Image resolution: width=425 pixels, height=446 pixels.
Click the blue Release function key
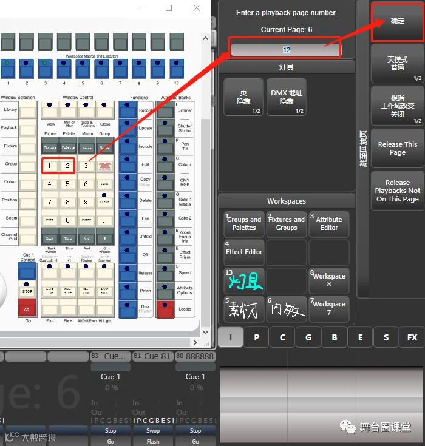click(x=127, y=273)
